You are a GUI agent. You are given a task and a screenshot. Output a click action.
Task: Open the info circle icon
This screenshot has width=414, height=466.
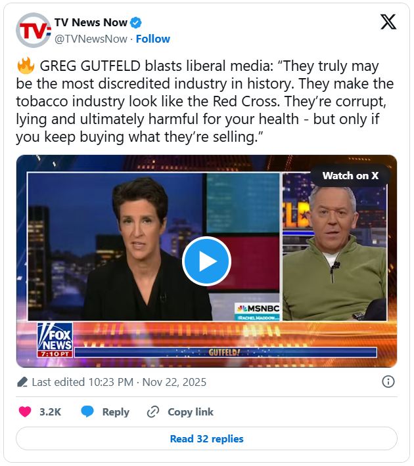[388, 381]
